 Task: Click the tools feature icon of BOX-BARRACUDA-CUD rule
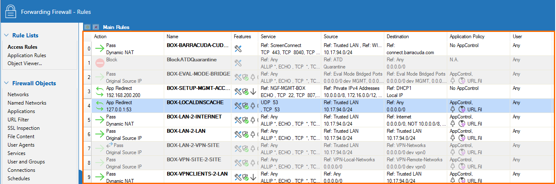pyautogui.click(x=238, y=49)
